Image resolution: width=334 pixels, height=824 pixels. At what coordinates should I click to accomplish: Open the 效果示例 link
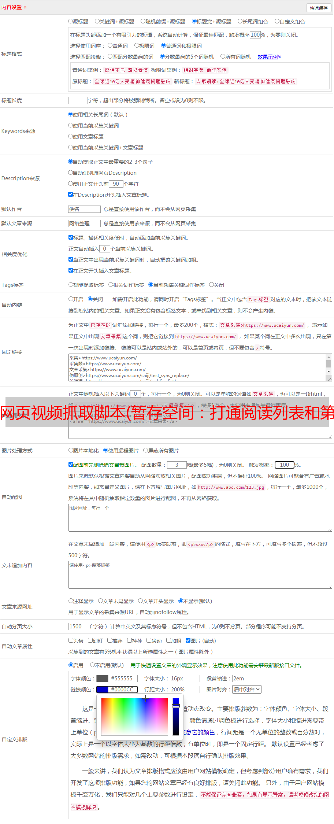[x=269, y=57]
